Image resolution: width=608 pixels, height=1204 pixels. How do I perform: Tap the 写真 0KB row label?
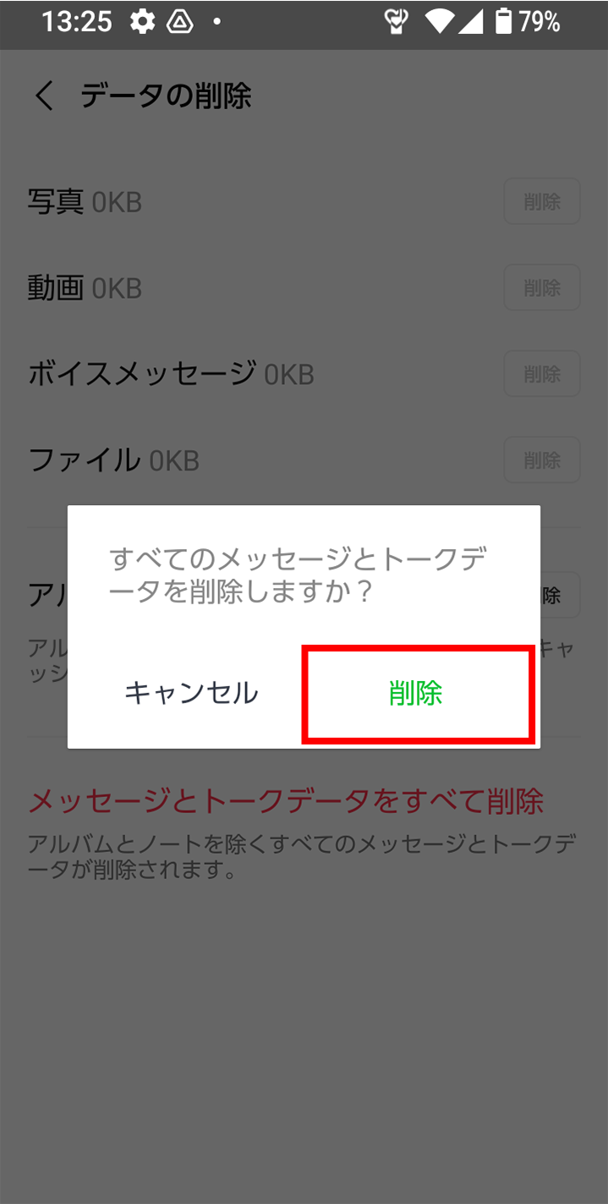pyautogui.click(x=85, y=201)
